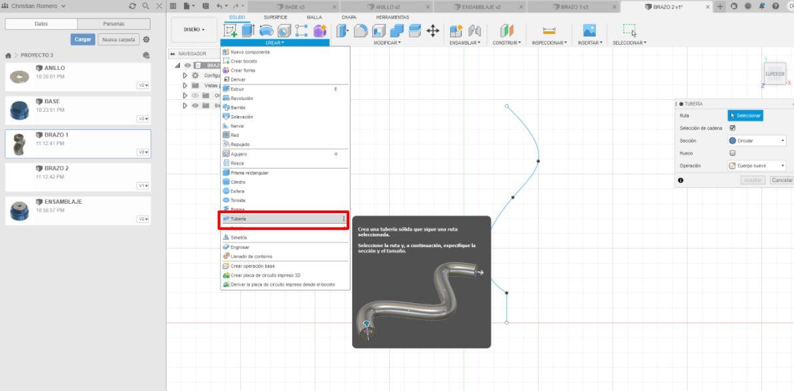Viewport: 794px width, 391px height.
Task: Open the ANILLO file thumbnail
Action: point(20,77)
